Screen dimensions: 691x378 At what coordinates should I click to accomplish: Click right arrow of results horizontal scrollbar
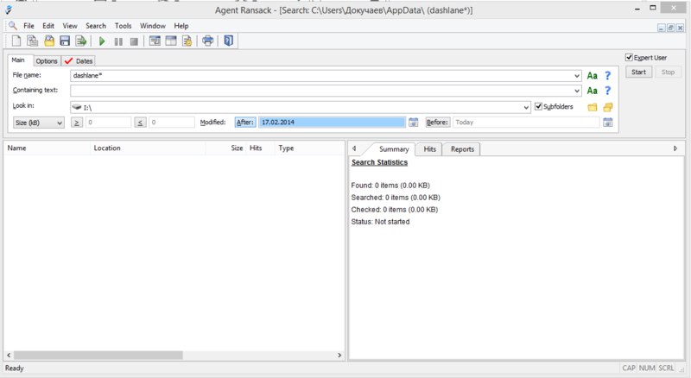pyautogui.click(x=339, y=355)
